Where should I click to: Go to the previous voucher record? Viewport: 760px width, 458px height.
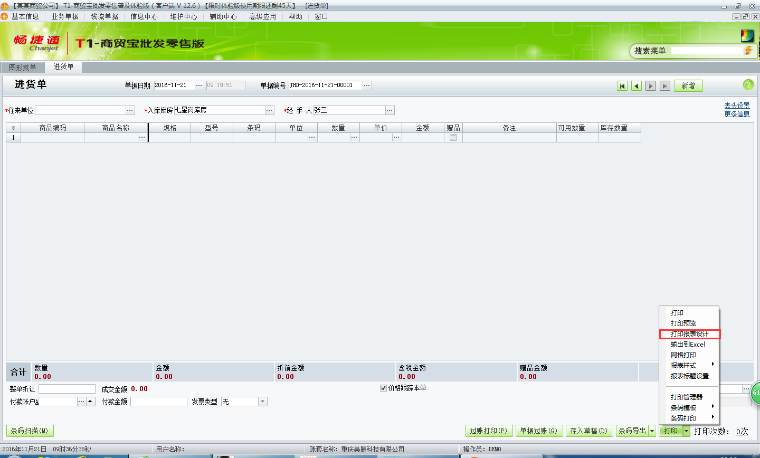(636, 85)
